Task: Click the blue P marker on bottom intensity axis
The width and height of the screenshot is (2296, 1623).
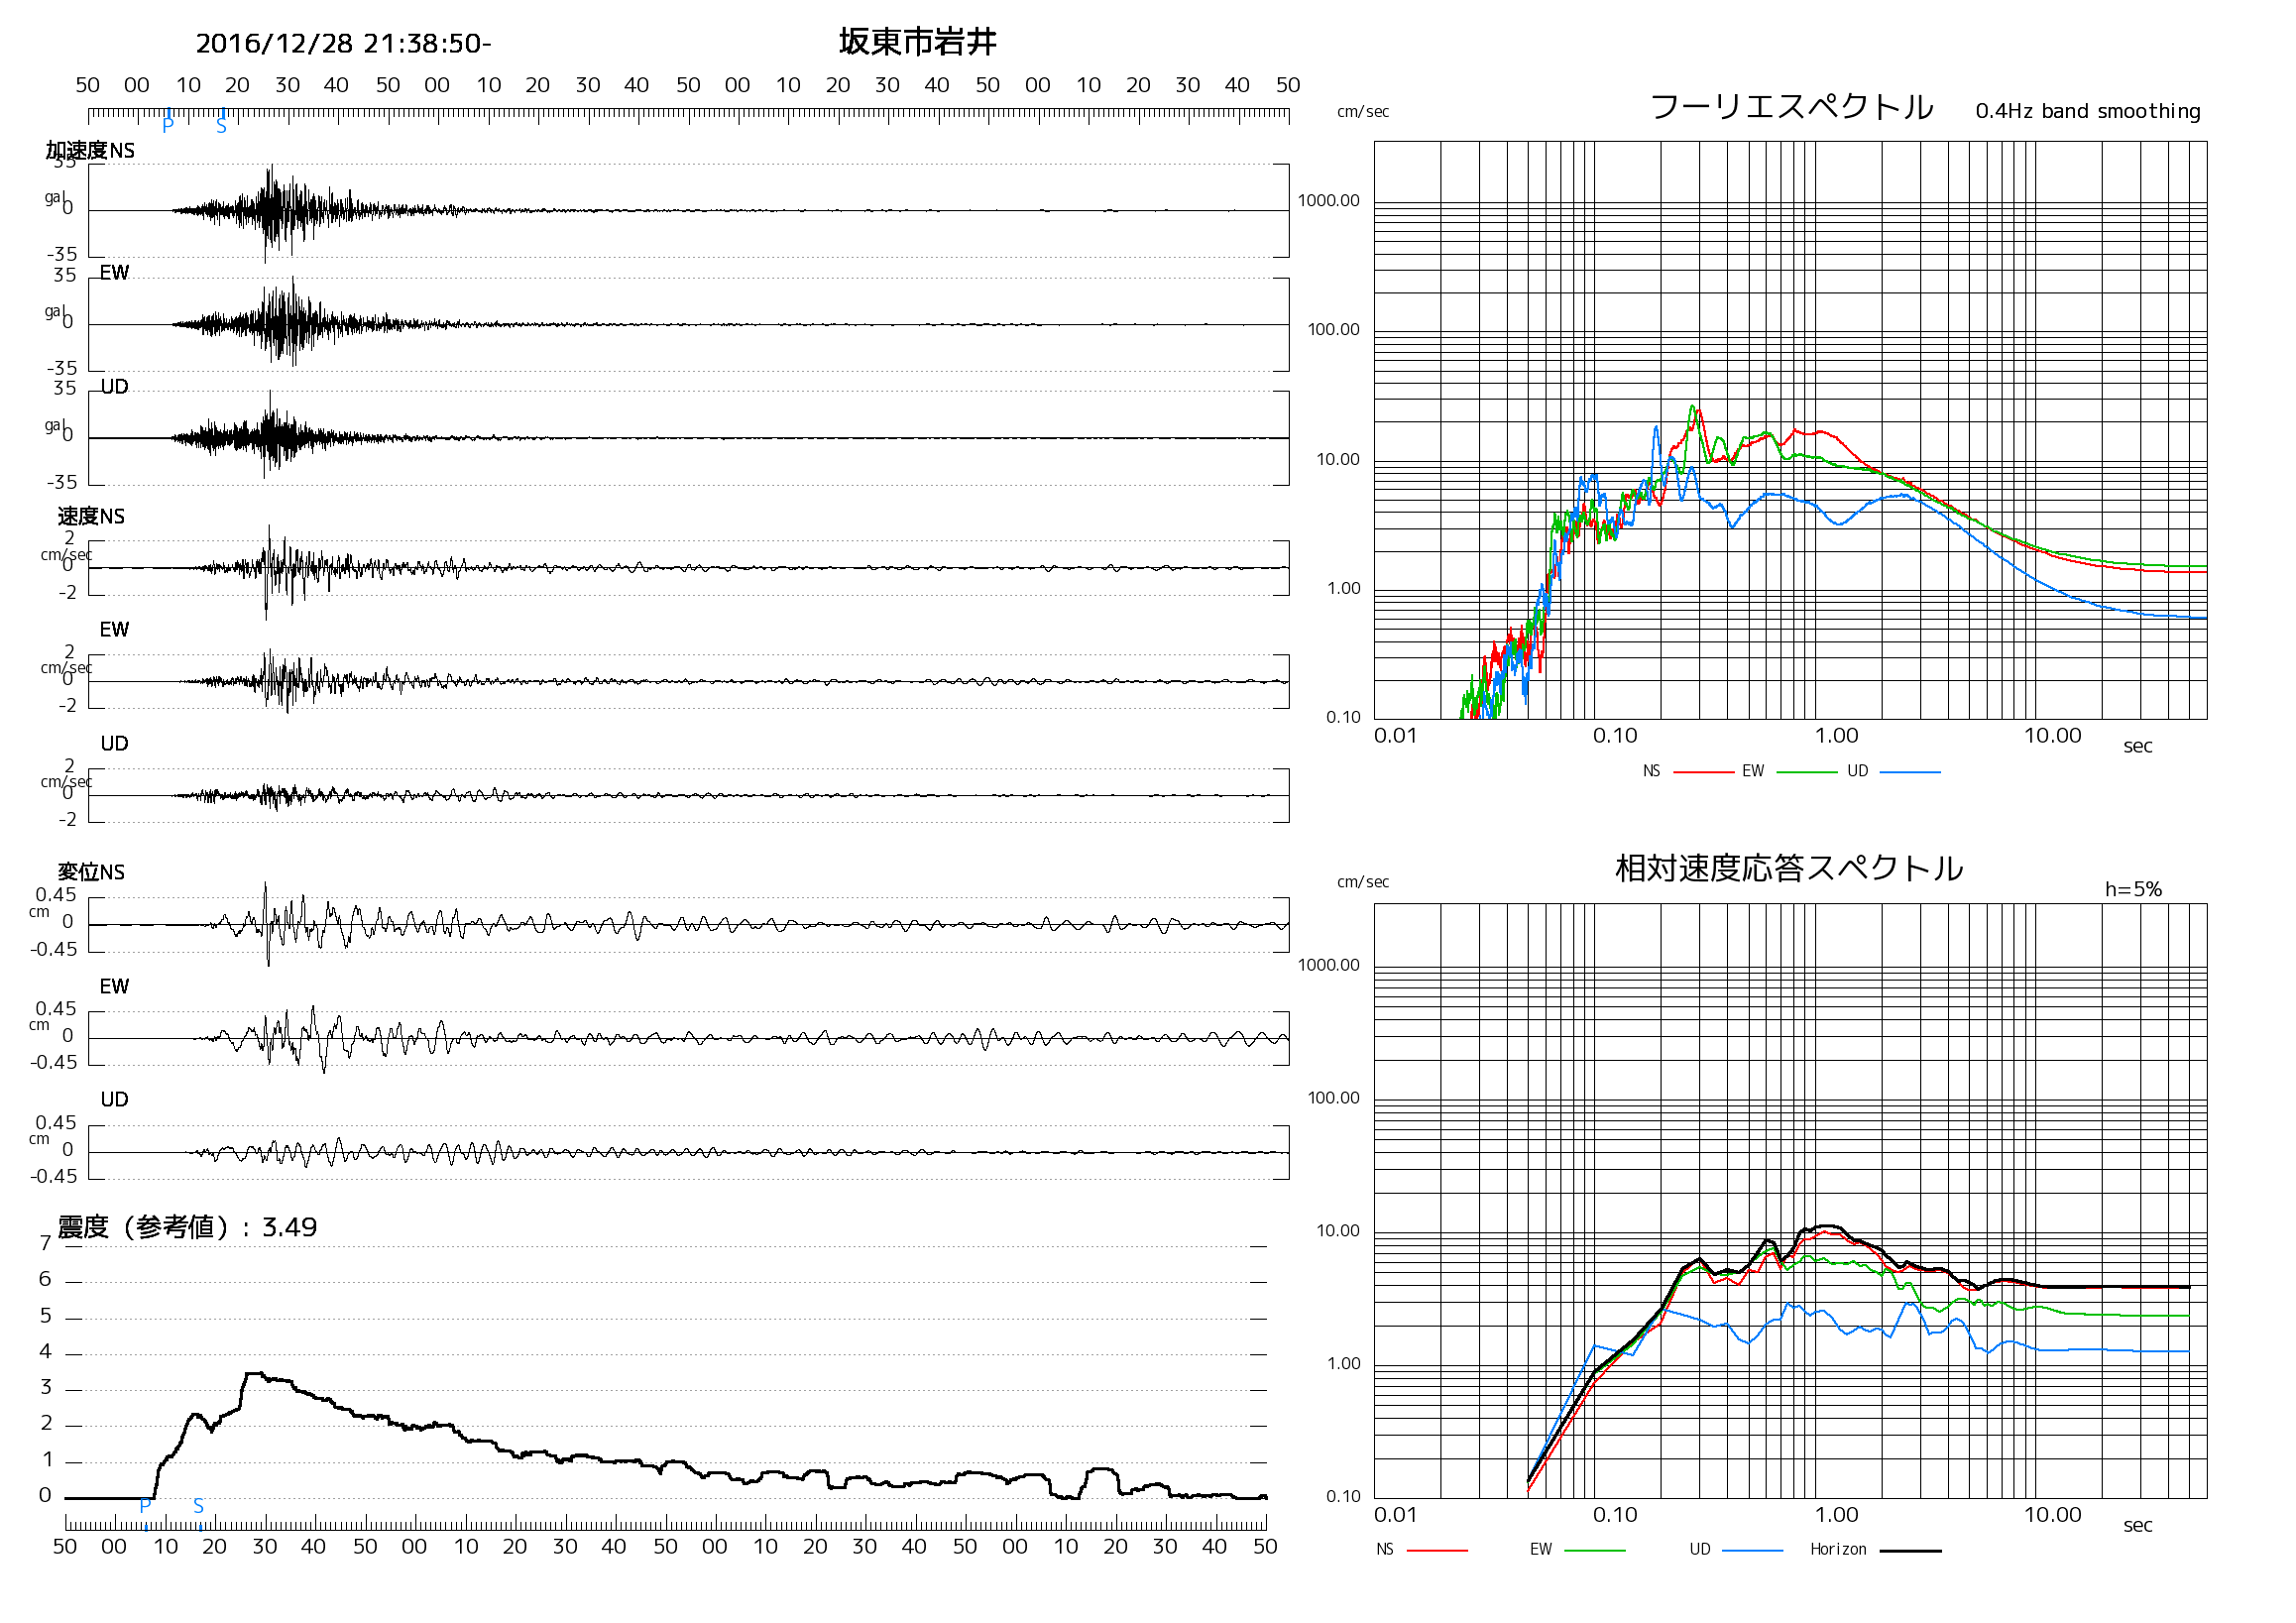Action: click(x=145, y=1506)
